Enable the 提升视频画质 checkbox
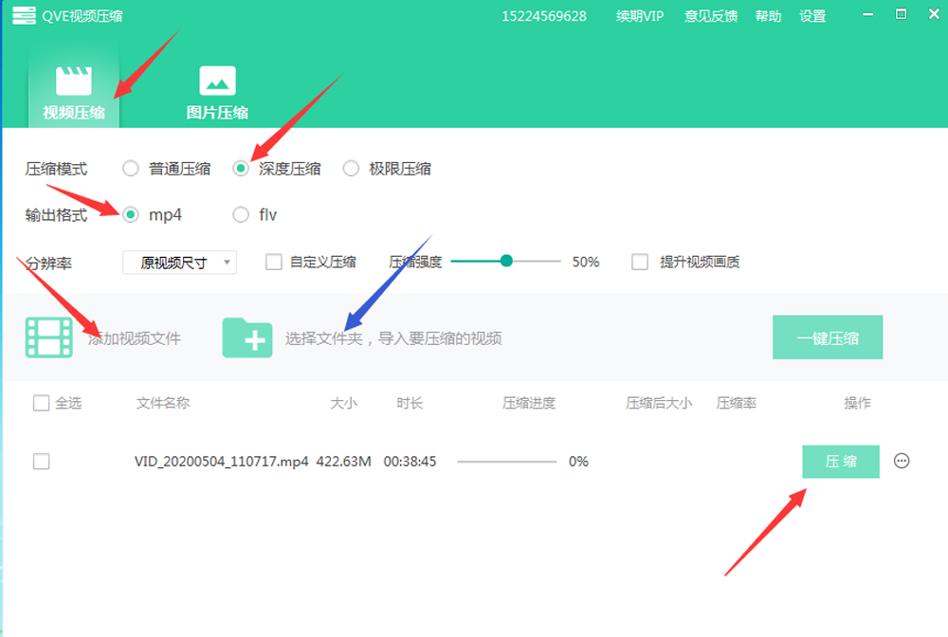This screenshot has width=948, height=637. click(640, 262)
